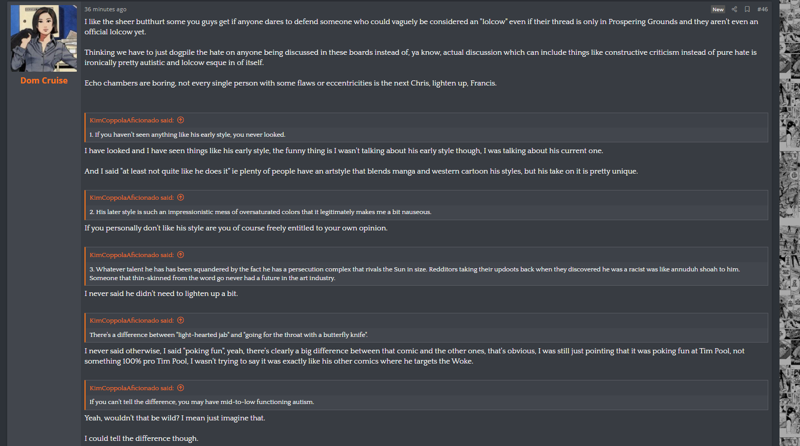
Task: Click "KimCoppolaAficionado said:" above early style quote
Action: pyautogui.click(x=132, y=120)
